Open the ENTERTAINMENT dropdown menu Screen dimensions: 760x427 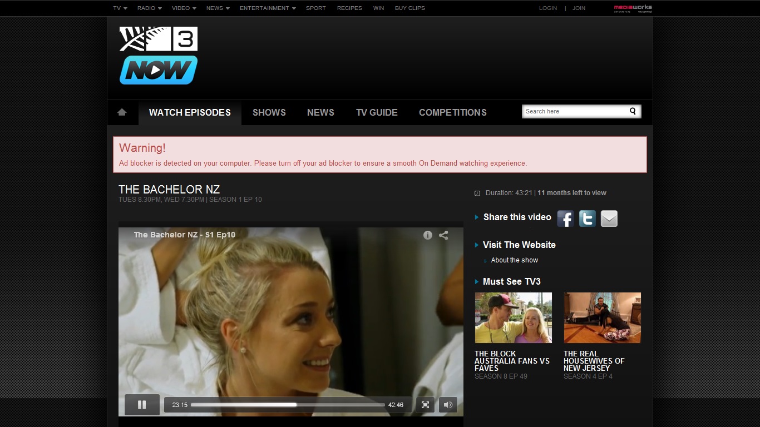(x=268, y=8)
